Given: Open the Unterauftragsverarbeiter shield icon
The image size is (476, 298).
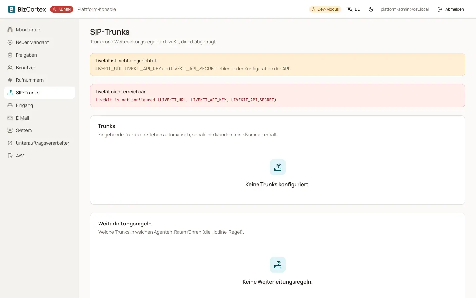Looking at the screenshot, I should 10,143.
